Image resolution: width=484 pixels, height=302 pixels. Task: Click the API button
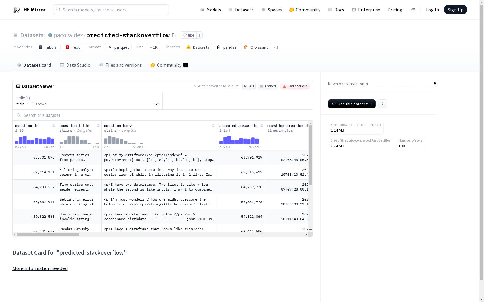[249, 86]
